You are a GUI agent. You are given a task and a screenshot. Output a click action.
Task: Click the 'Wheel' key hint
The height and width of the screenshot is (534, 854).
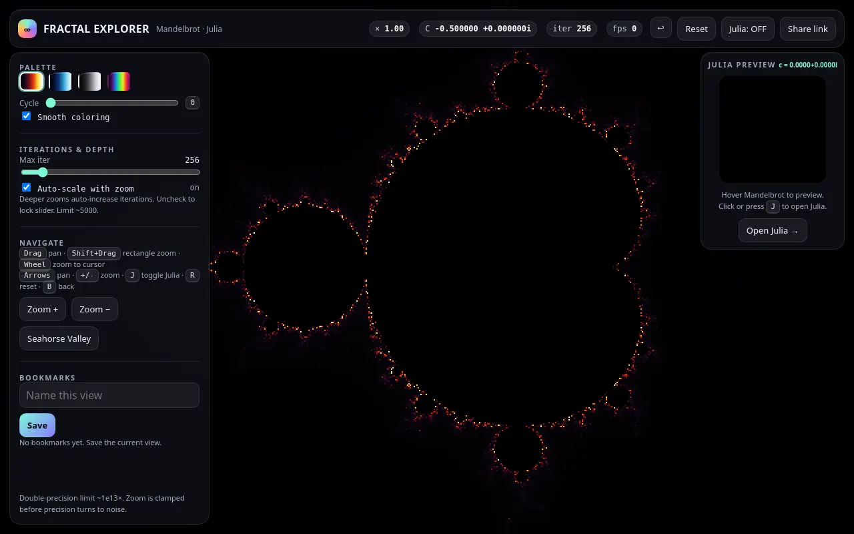pos(35,264)
